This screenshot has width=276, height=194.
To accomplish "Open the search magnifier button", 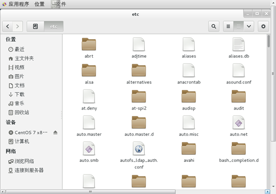I will [214, 27].
